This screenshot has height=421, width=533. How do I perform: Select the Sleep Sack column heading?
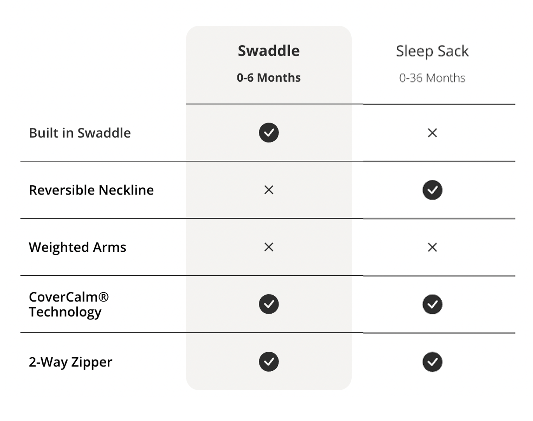(x=432, y=51)
